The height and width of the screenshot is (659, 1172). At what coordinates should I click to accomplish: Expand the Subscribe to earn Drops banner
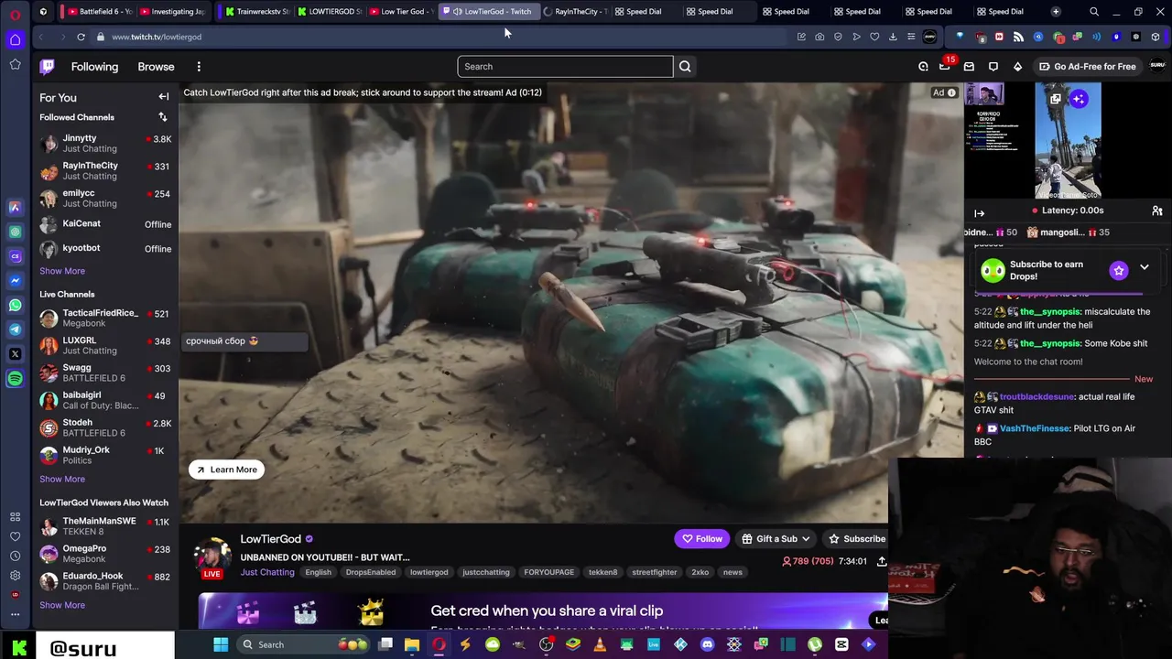tap(1145, 267)
